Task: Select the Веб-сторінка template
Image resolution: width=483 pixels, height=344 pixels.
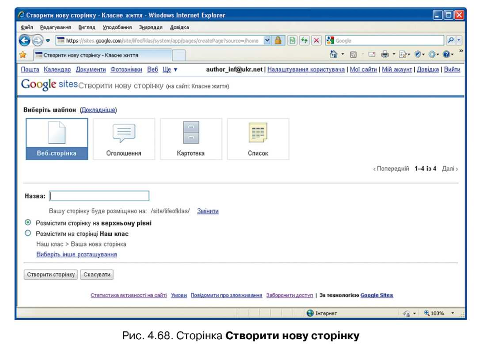Action: 57,139
